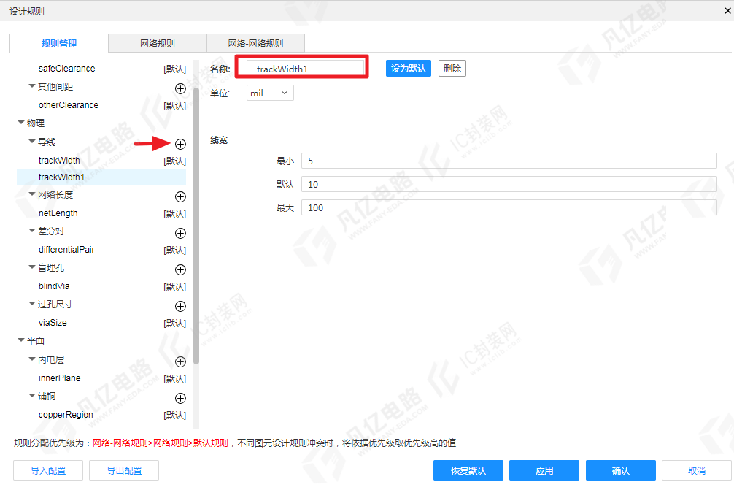This screenshot has height=490, width=734.
Task: Click the 差分对 group label
Action: pos(51,231)
